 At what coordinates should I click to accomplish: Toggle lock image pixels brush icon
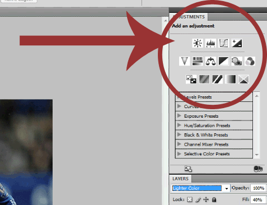pyautogui.click(x=198, y=199)
